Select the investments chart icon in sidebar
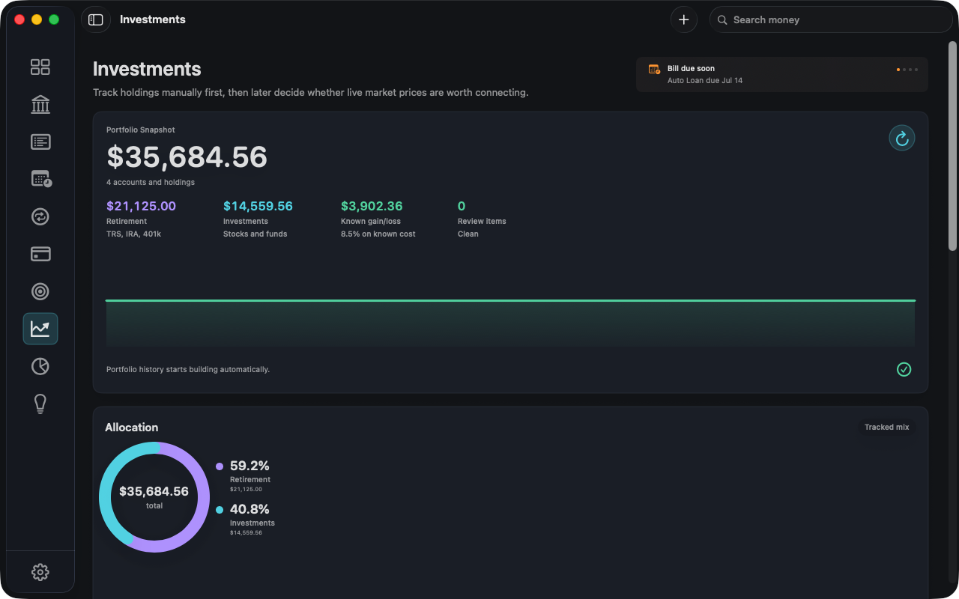Image resolution: width=959 pixels, height=599 pixels. (x=40, y=329)
